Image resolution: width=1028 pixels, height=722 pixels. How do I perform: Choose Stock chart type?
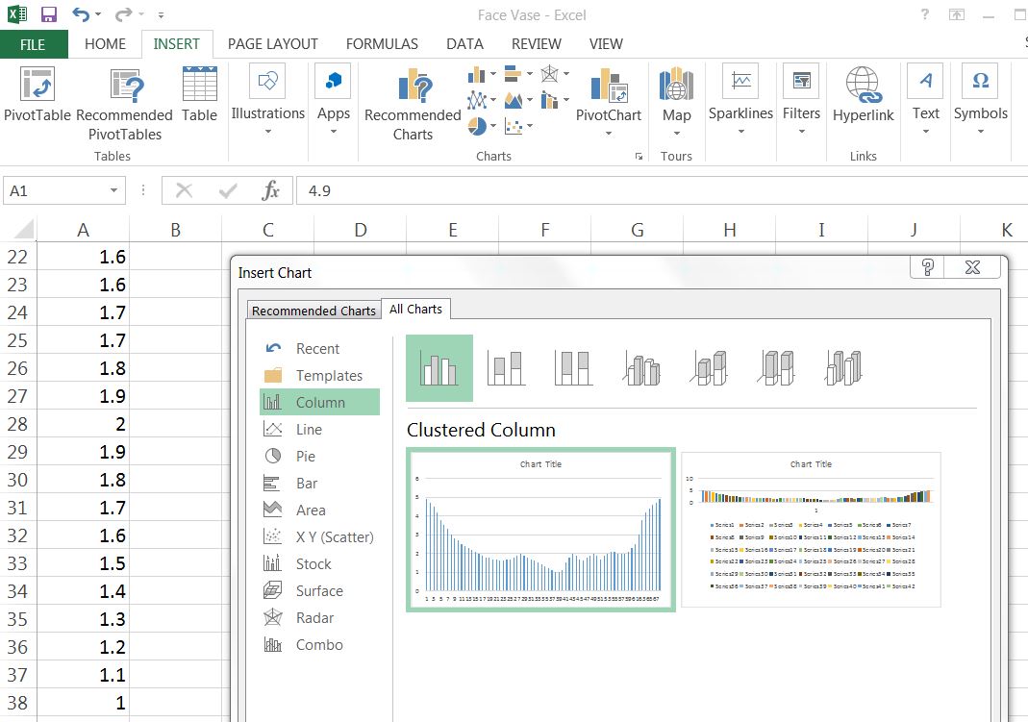click(x=319, y=563)
